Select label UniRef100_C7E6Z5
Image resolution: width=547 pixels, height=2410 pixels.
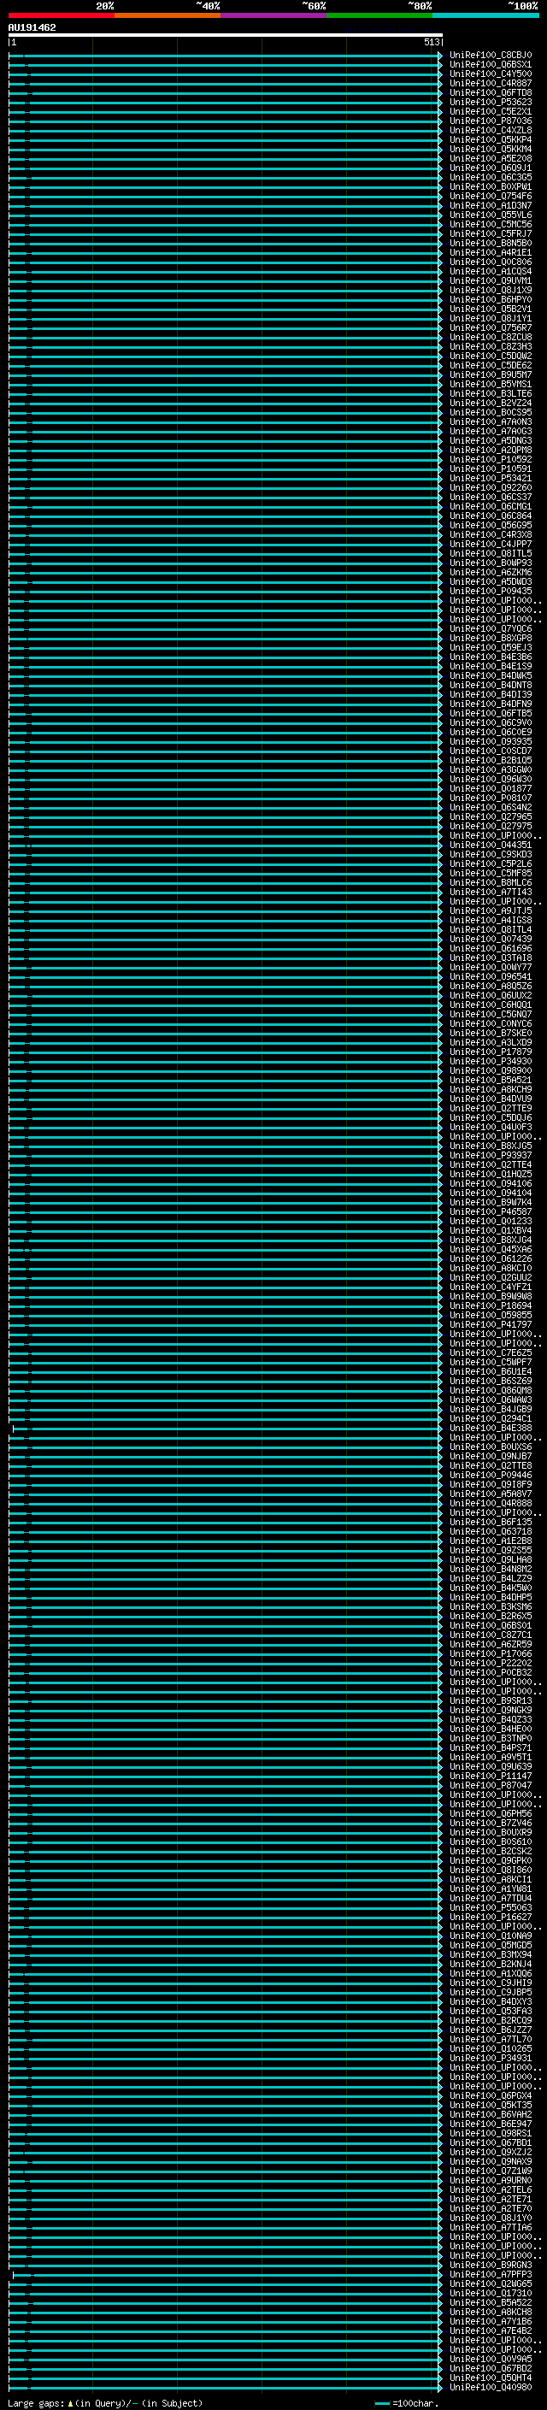click(x=490, y=1352)
